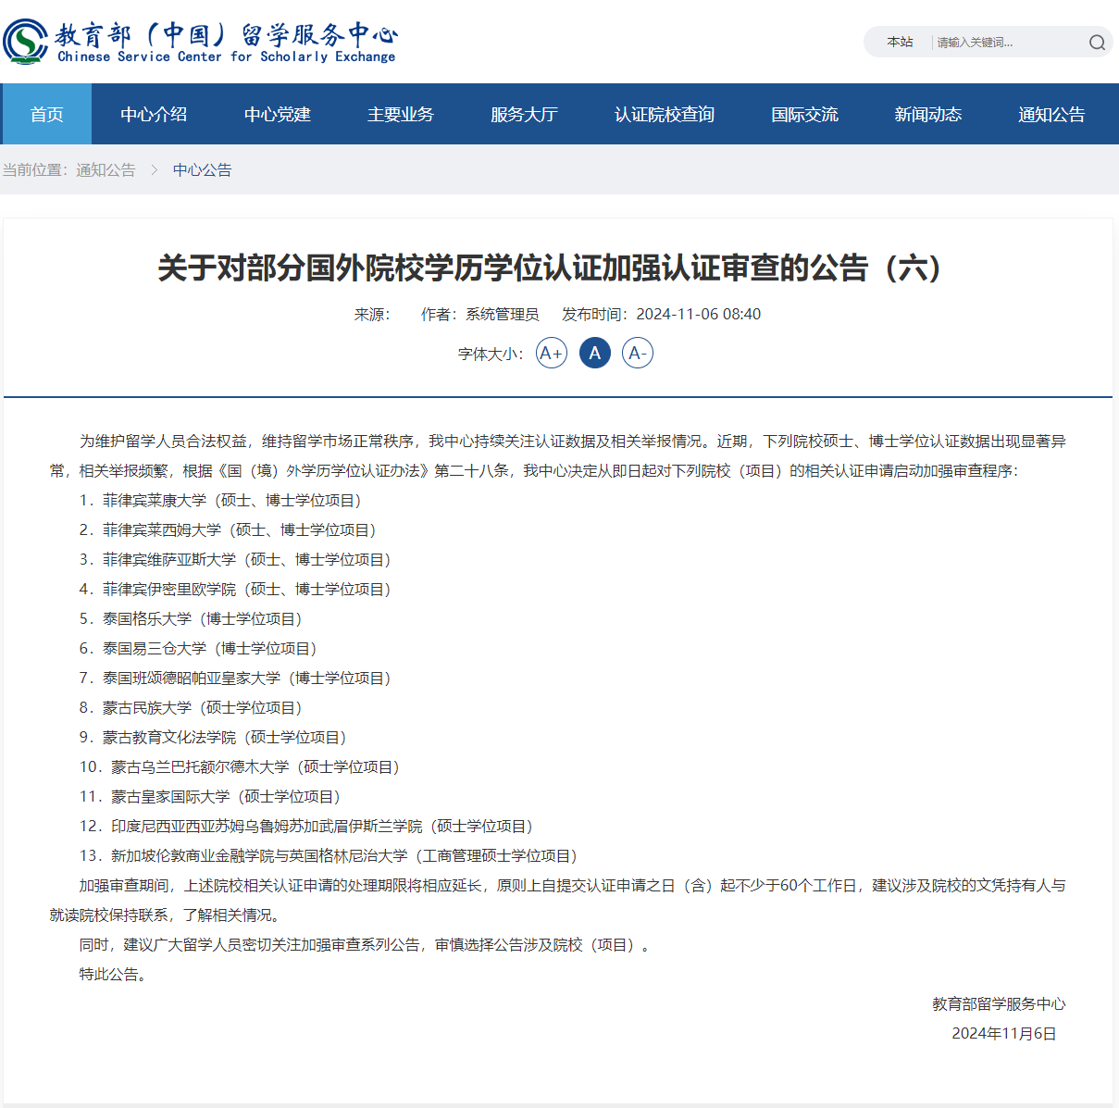Click list item 泰国易三仓大学

[198, 649]
